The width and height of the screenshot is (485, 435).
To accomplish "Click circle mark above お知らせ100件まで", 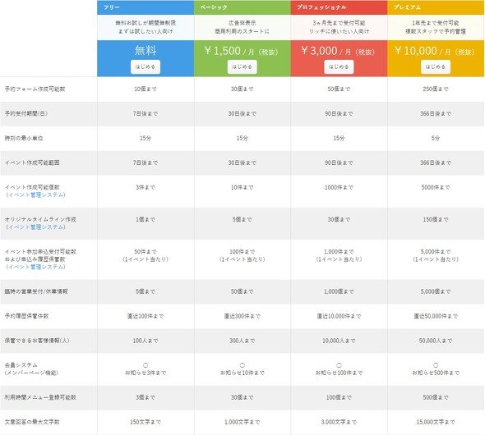I will coord(339,365).
